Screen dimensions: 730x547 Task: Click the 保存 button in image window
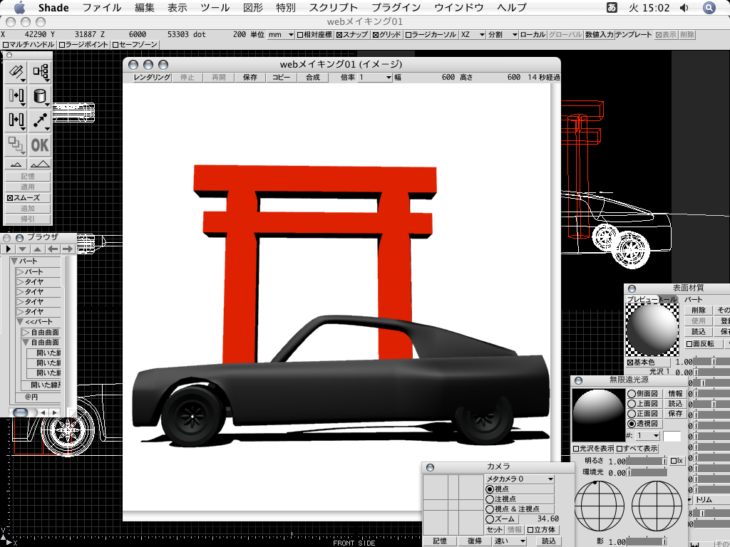[250, 77]
